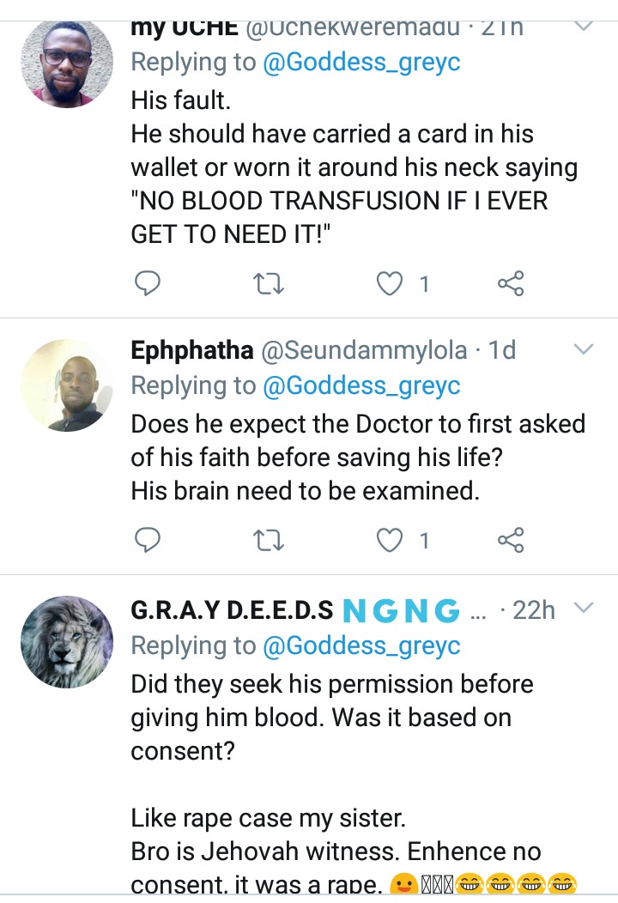Share my UCHE's tweet
The height and width of the screenshot is (903, 618).
(x=511, y=282)
